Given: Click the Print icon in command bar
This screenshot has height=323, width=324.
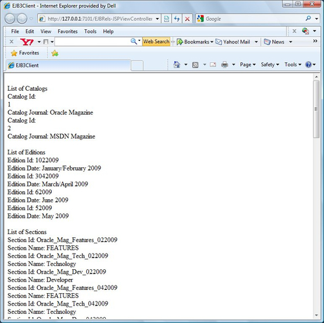Looking at the screenshot, I should (x=225, y=64).
